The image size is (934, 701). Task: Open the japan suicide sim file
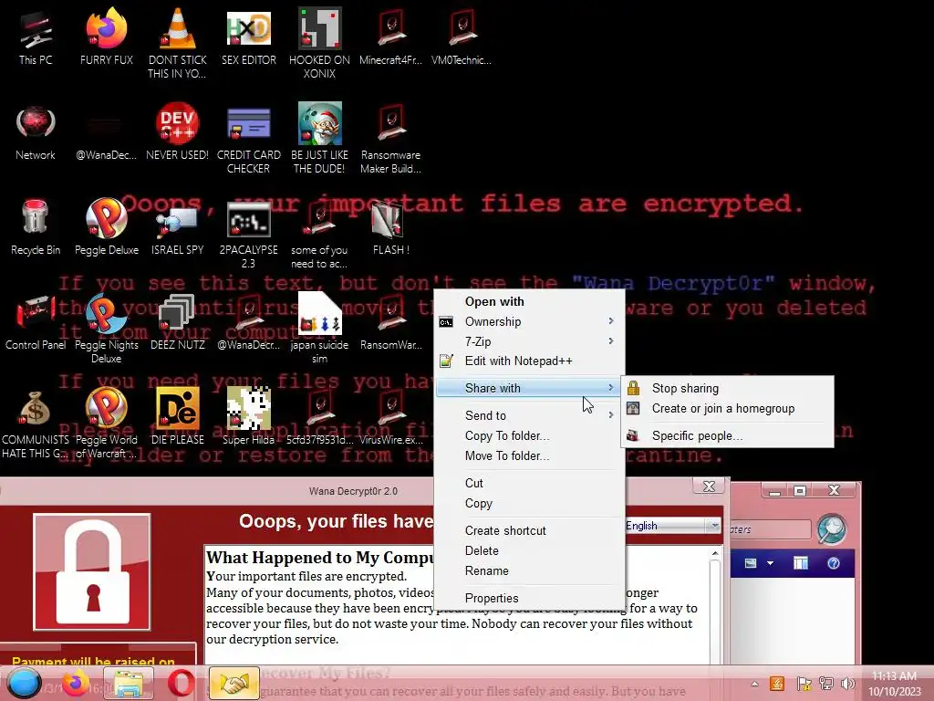tap(319, 328)
